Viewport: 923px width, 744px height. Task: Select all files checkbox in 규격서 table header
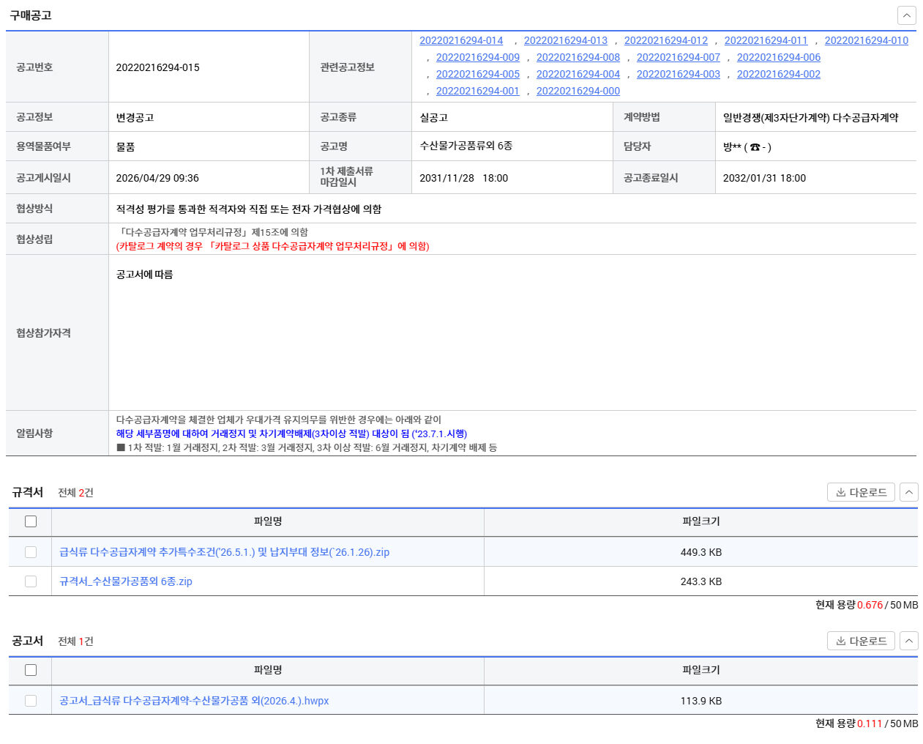31,521
